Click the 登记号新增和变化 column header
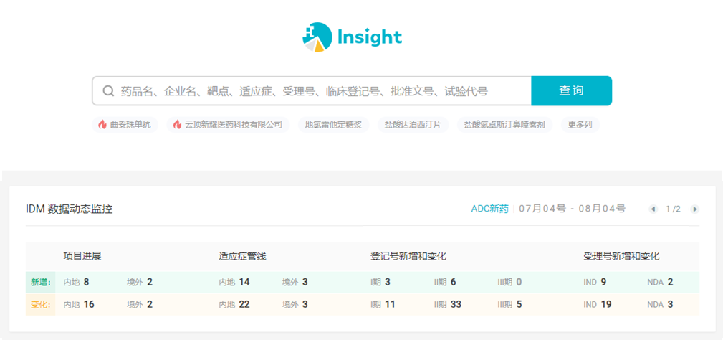 [408, 257]
